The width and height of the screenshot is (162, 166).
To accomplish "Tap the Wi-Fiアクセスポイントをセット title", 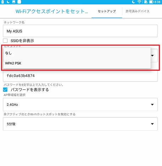I will pyautogui.click(x=52, y=11).
